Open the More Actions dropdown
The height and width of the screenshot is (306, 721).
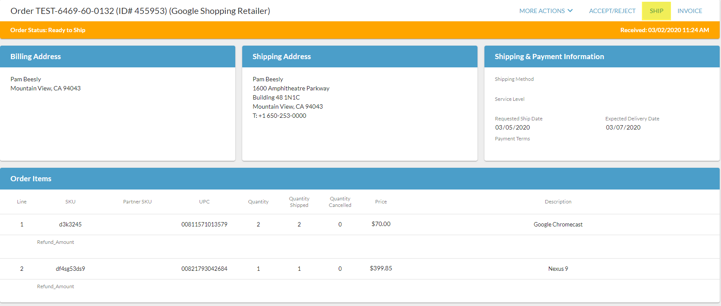[x=546, y=11]
